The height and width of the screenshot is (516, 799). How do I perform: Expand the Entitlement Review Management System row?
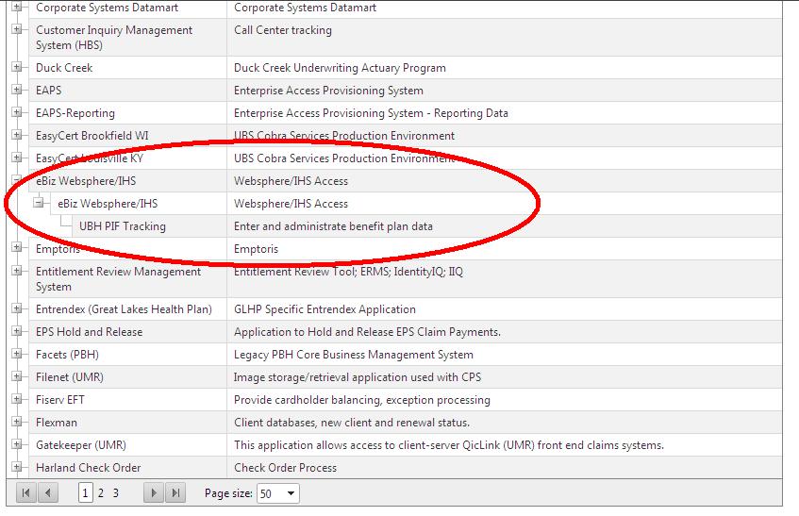17,271
